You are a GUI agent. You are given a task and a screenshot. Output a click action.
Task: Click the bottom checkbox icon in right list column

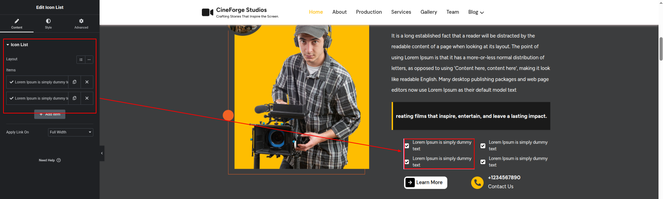coord(483,162)
